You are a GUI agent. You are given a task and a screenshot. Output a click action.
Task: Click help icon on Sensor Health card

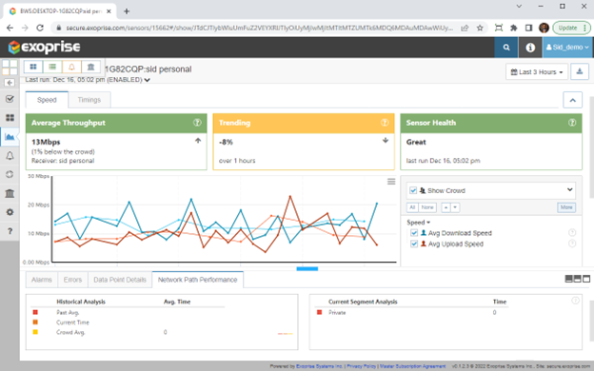coord(572,123)
